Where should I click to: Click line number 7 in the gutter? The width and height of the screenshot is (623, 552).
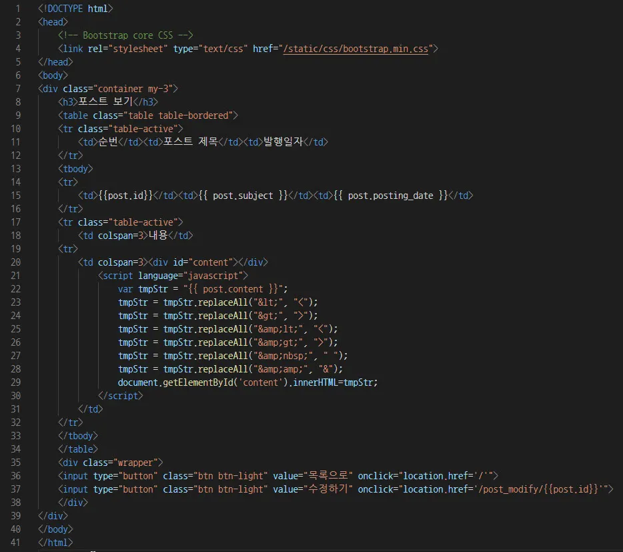(x=18, y=89)
